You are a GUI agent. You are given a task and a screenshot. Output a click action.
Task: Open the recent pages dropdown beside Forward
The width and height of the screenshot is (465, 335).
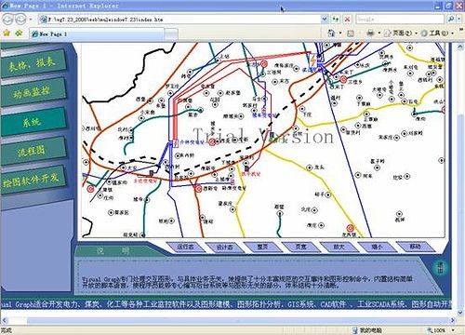coord(31,20)
